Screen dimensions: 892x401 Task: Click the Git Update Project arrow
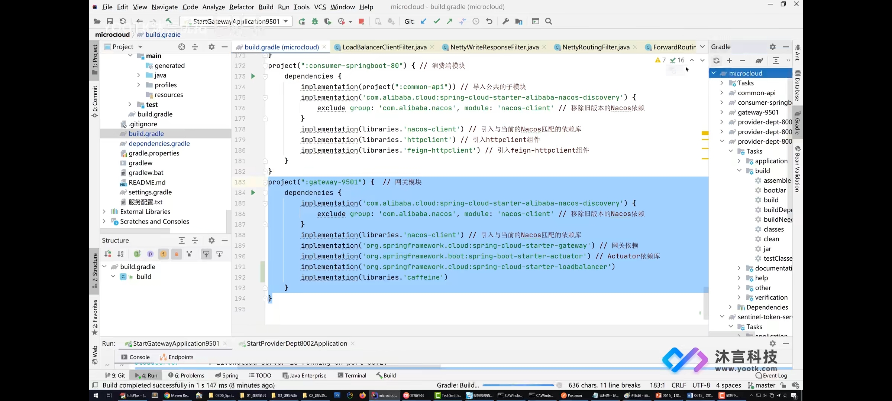(423, 22)
